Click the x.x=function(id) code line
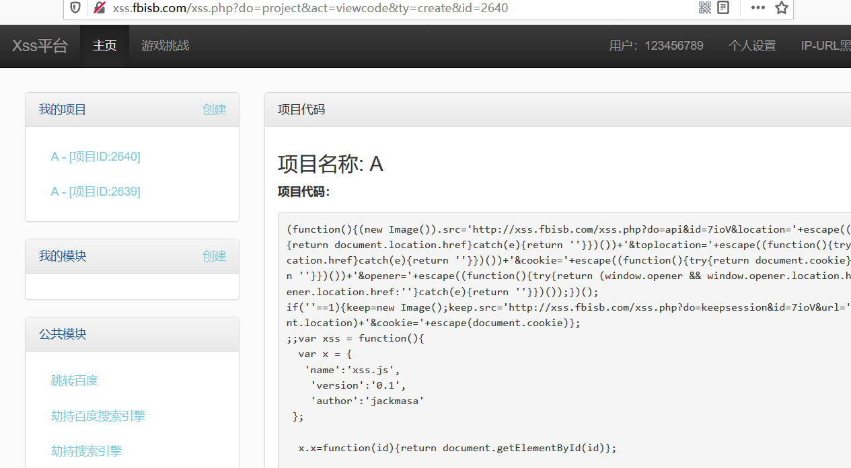The height and width of the screenshot is (468, 851). [x=457, y=448]
